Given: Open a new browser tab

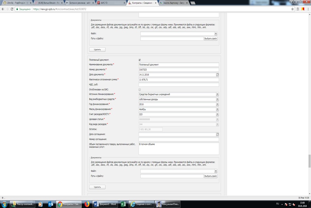Looking at the screenshot, I should [193, 3].
